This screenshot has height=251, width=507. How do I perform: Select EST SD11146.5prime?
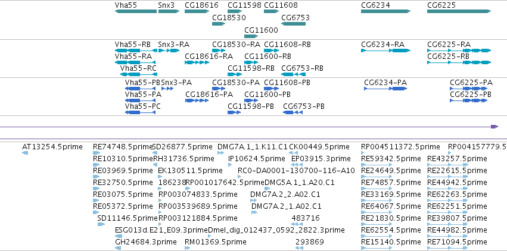[x=127, y=218]
